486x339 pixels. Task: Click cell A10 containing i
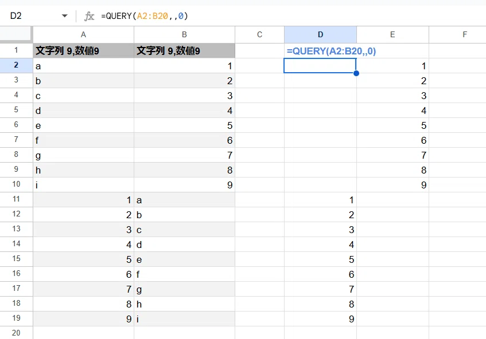point(83,184)
